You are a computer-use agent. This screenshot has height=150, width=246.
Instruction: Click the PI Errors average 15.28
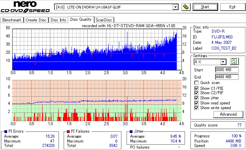pyautogui.click(x=50, y=136)
